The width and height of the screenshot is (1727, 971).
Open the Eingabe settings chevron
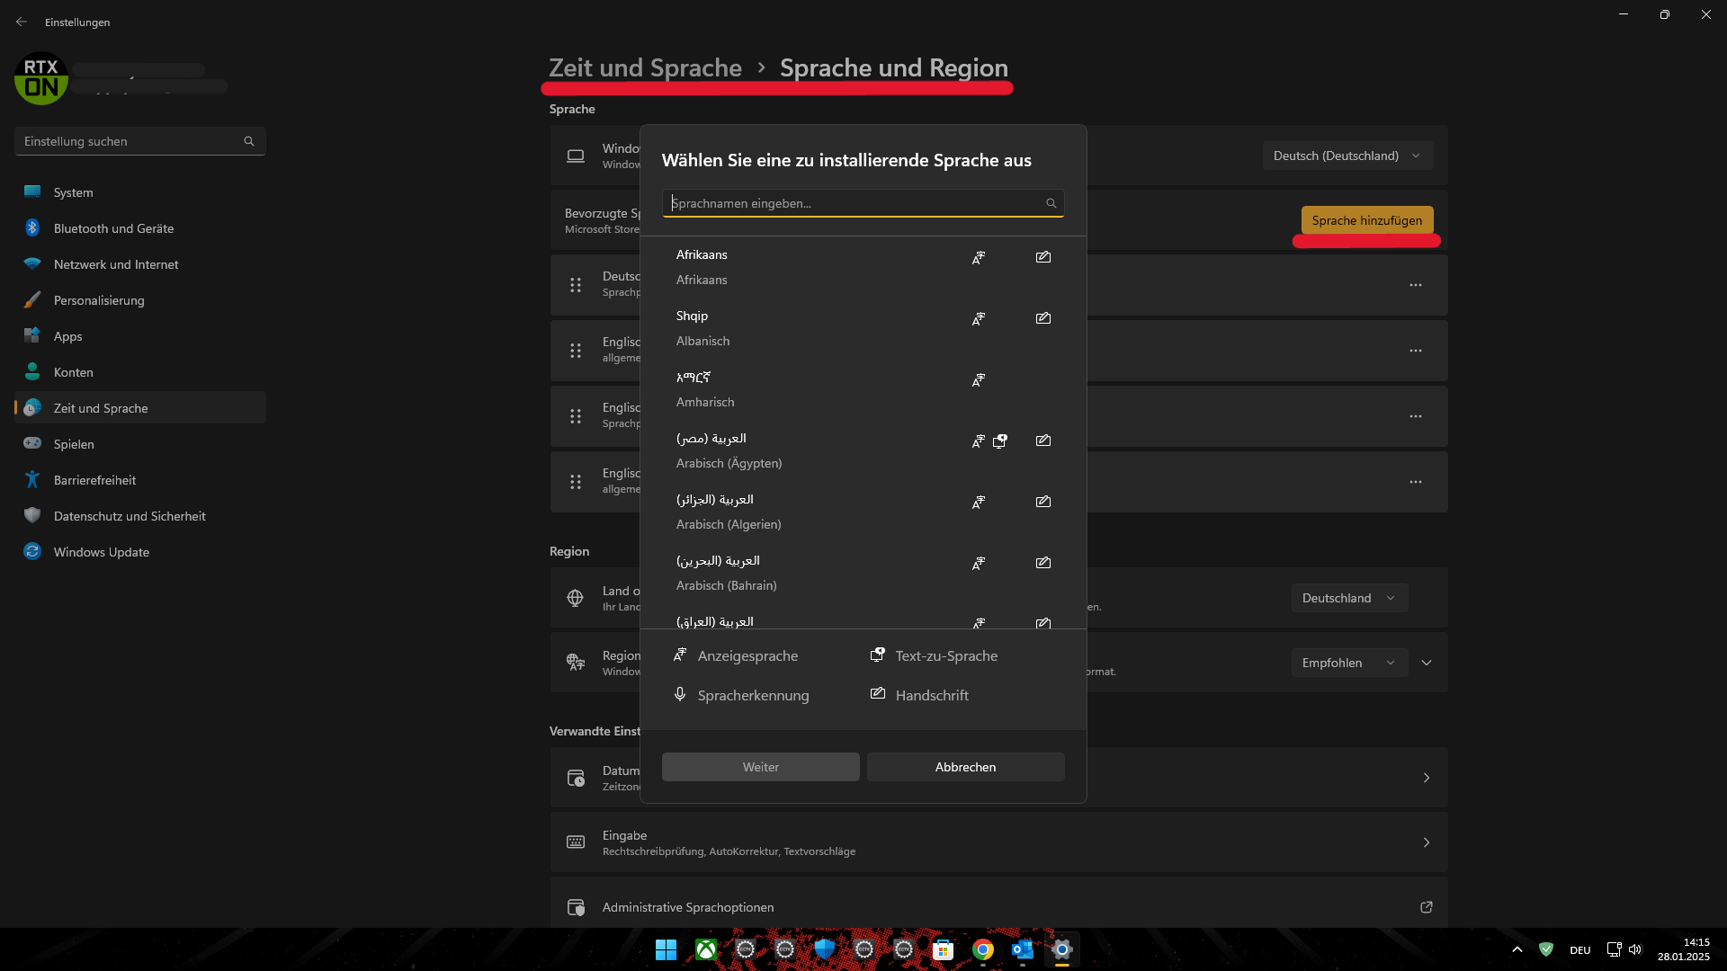(x=1427, y=842)
